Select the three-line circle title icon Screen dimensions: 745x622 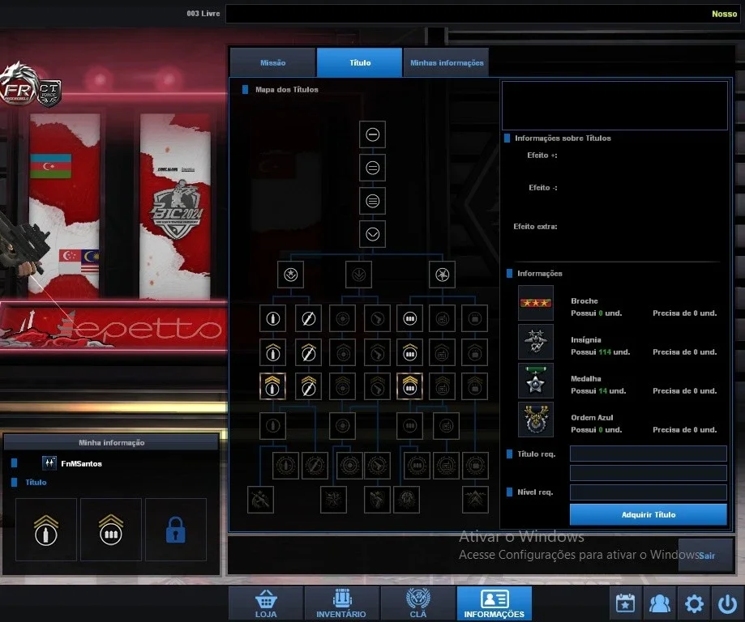[373, 201]
